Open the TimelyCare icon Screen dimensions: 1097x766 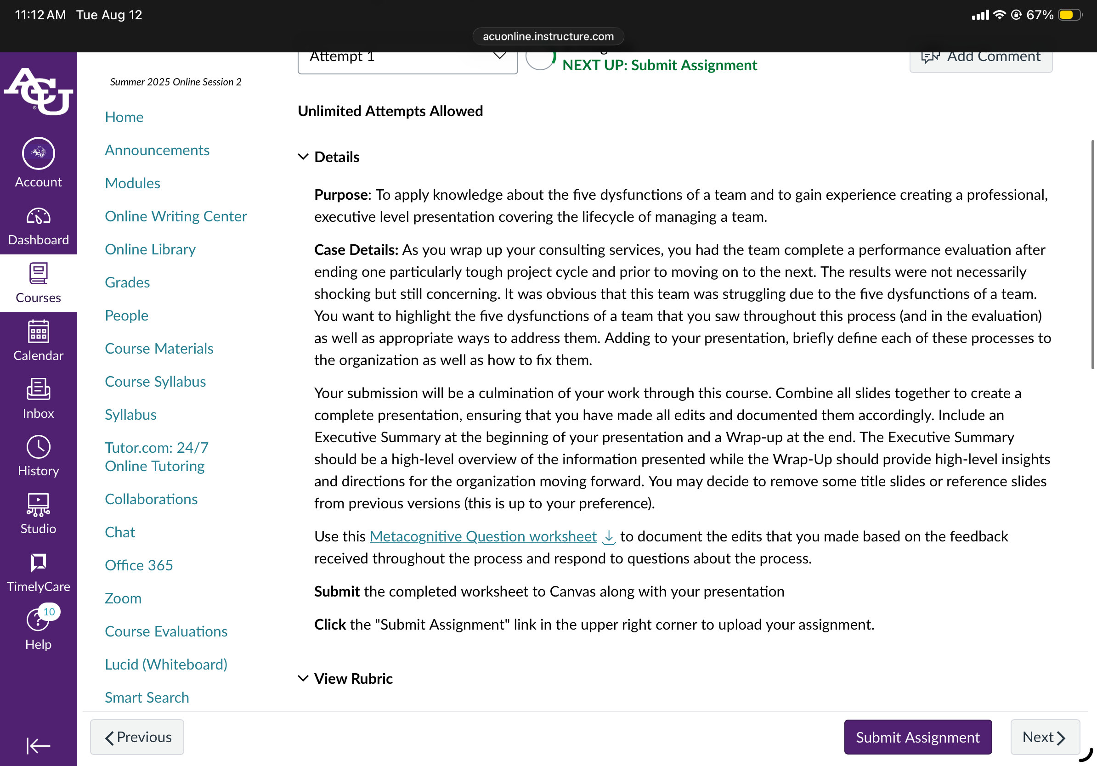tap(38, 563)
